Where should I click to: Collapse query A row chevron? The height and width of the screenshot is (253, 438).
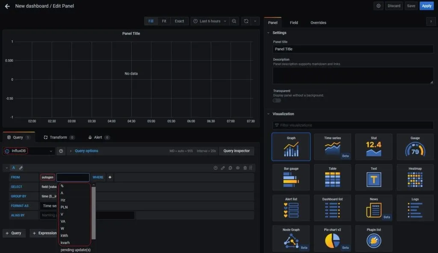coord(7,168)
